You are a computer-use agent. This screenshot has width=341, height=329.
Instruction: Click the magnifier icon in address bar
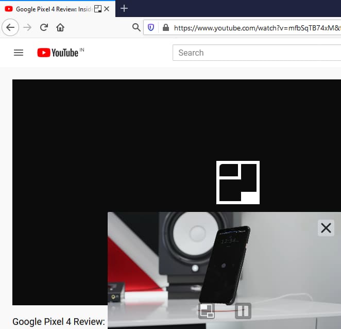coord(137,27)
